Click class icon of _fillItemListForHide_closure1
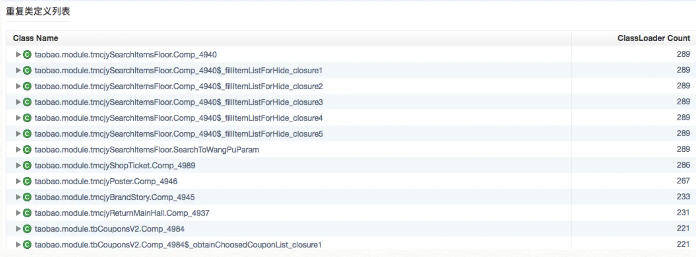696x257 pixels. click(27, 70)
